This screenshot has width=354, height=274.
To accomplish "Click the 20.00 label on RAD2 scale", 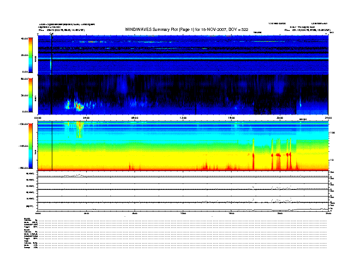I will 24,55.
